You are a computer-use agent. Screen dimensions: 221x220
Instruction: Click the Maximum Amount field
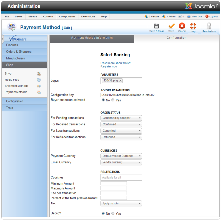pyautogui.click(x=114, y=188)
